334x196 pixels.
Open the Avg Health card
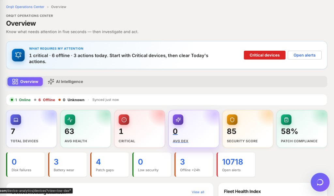(x=85, y=129)
